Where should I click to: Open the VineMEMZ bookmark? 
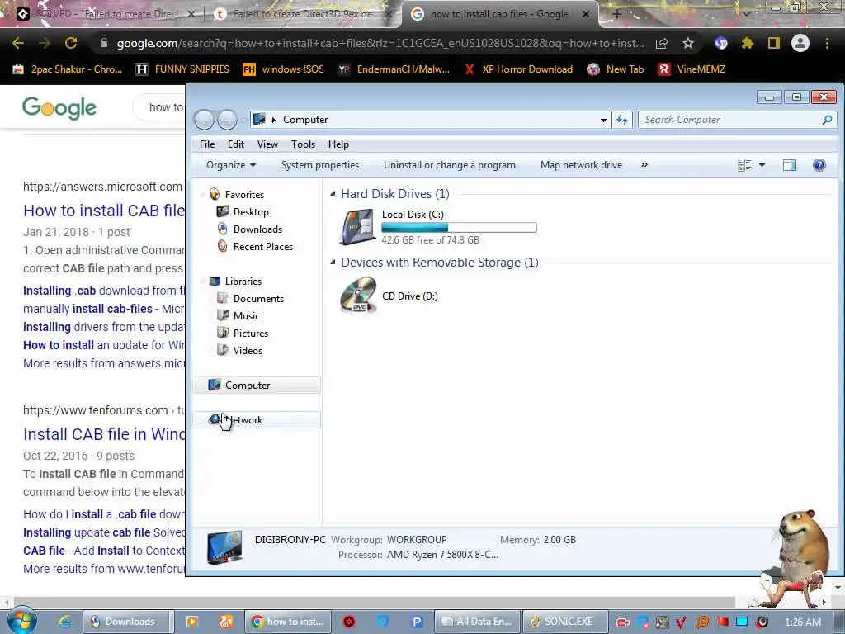click(x=692, y=69)
